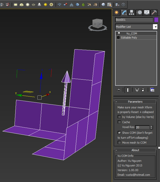Image resolution: width=160 pixels, height=182 pixels.
Task: Remove modifier from the stack icon
Action: click(143, 90)
